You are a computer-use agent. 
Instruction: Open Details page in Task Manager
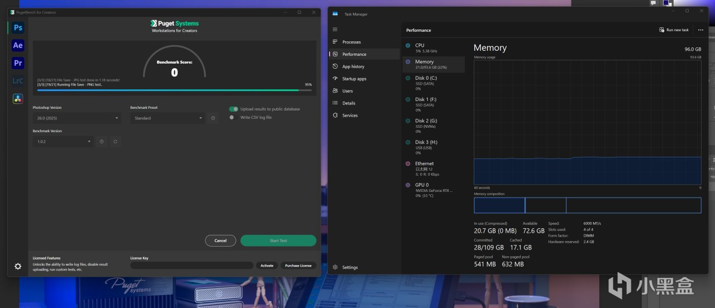coord(364,103)
